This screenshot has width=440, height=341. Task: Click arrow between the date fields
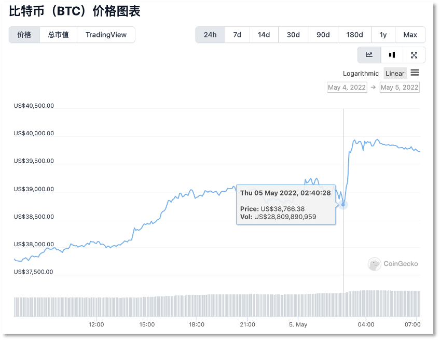373,88
